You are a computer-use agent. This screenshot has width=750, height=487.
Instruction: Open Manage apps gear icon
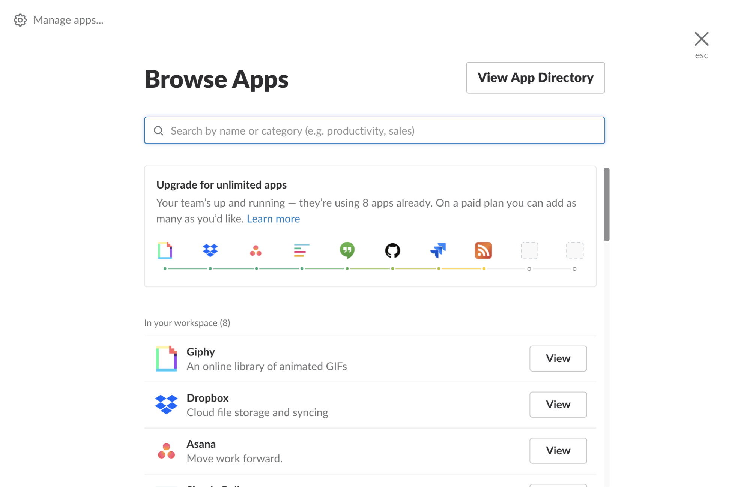click(x=20, y=20)
